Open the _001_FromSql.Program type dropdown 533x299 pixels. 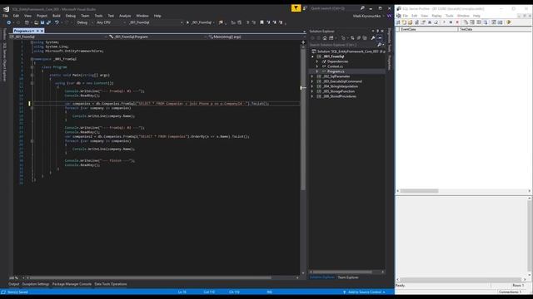tap(157, 37)
